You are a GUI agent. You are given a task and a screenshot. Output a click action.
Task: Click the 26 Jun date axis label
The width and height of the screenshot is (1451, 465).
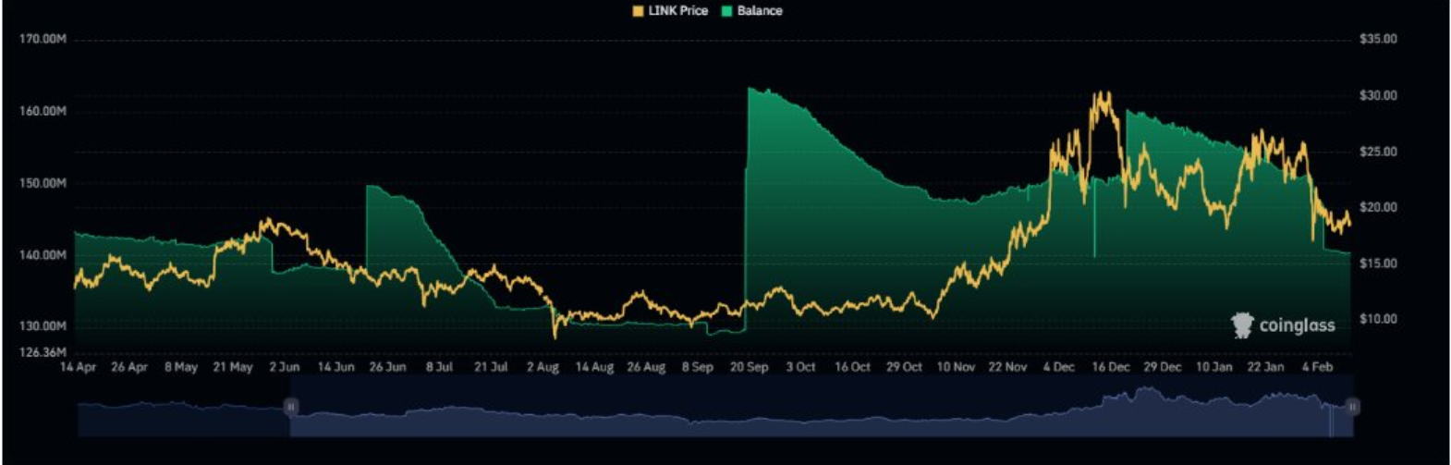(x=387, y=367)
